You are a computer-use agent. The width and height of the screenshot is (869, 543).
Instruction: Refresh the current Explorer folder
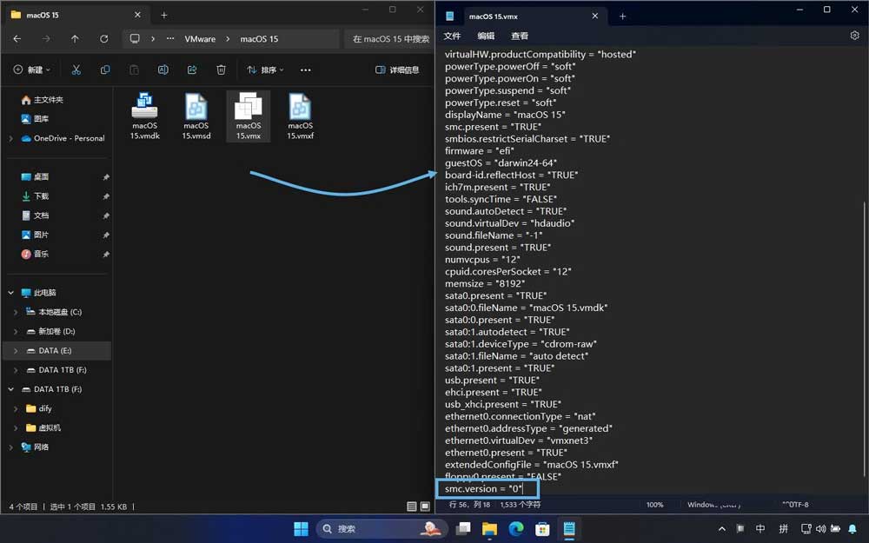(x=104, y=39)
